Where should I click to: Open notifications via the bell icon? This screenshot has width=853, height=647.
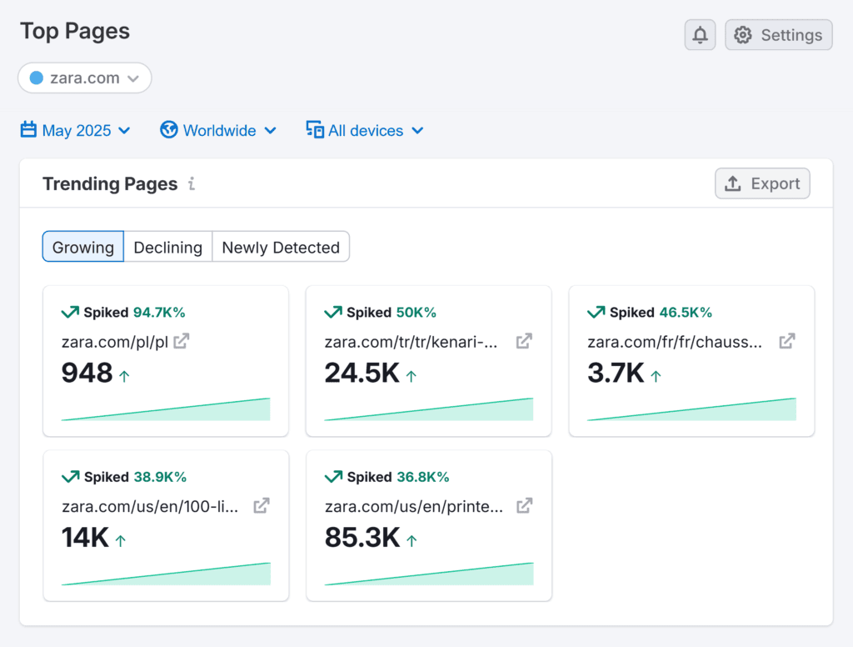pos(700,34)
